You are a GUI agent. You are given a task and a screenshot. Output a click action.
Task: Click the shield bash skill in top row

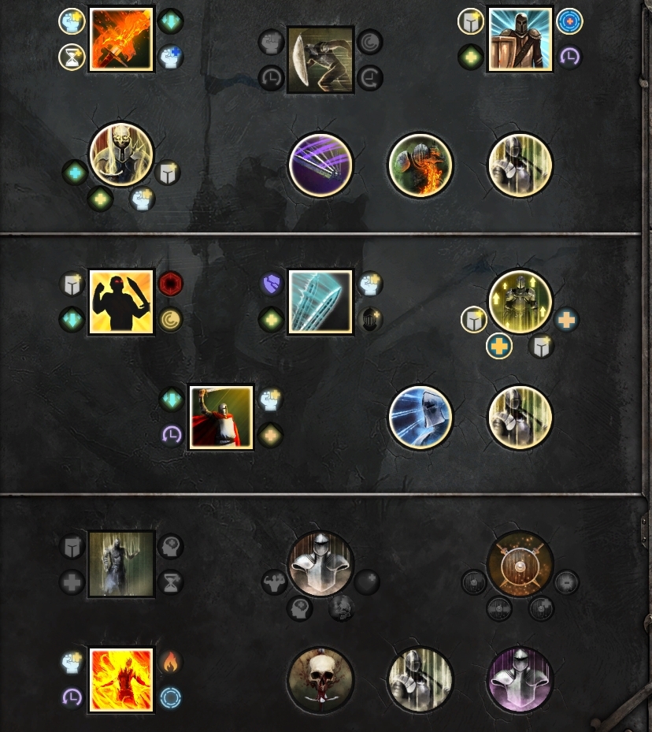(x=320, y=60)
